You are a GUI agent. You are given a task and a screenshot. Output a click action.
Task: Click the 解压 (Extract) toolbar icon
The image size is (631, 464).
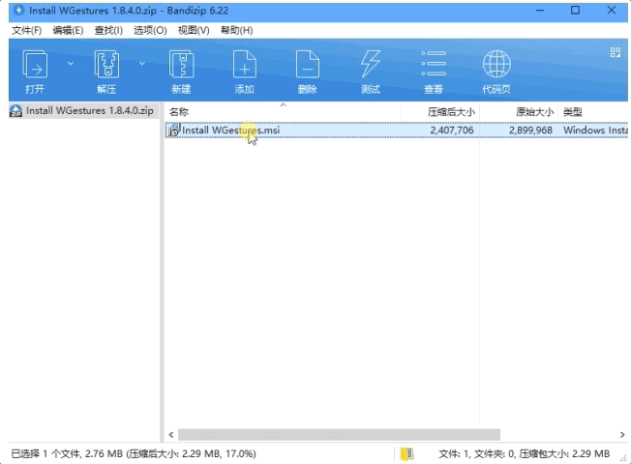click(106, 65)
